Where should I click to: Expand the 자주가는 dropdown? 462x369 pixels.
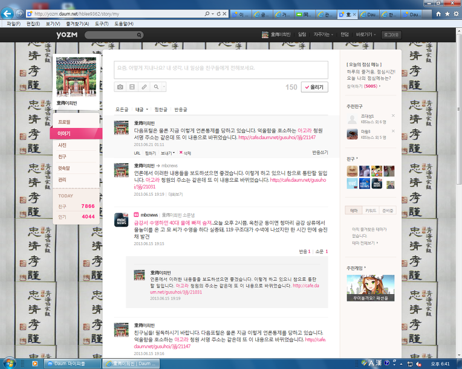[x=324, y=34]
